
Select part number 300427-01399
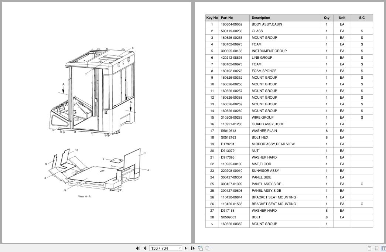(231, 184)
